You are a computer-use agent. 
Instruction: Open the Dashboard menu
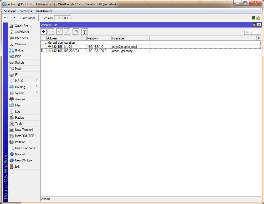[44, 11]
